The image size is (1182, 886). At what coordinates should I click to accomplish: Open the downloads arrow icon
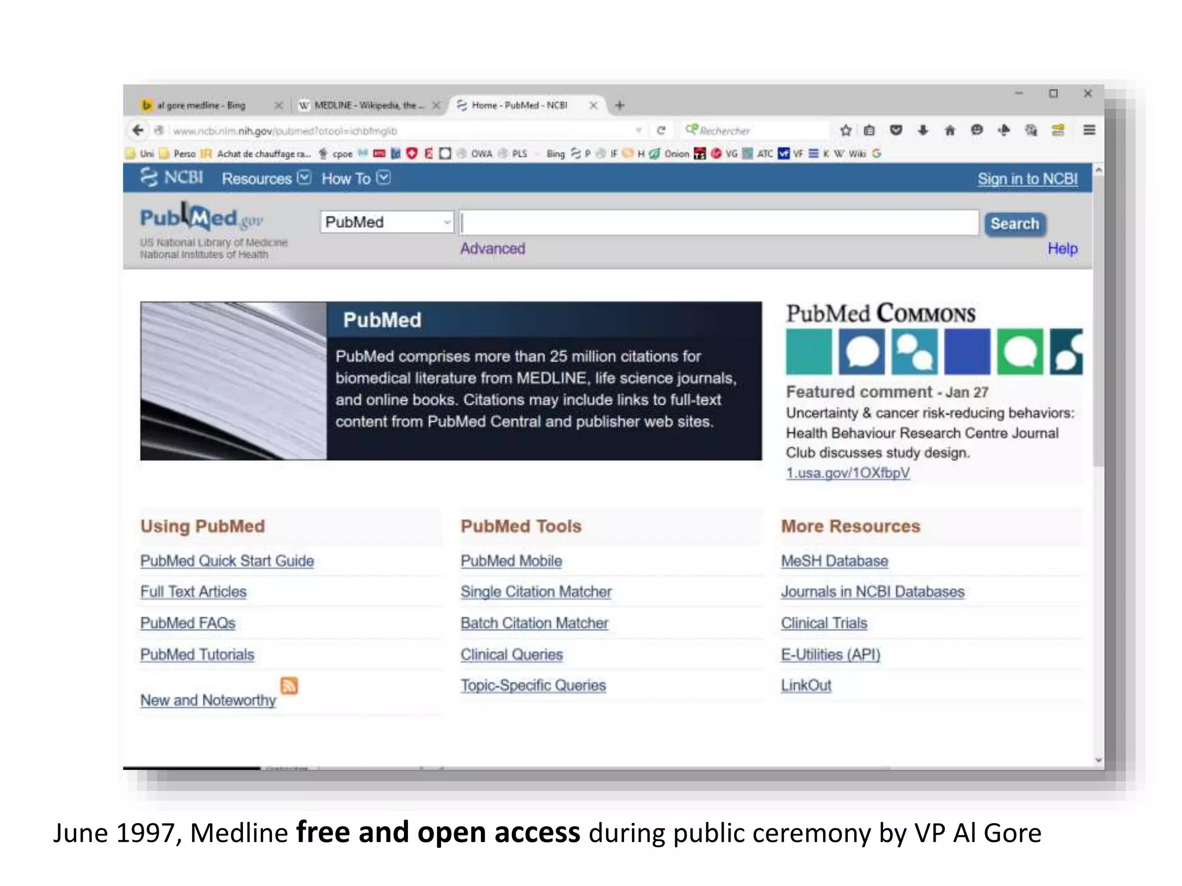pyautogui.click(x=923, y=130)
